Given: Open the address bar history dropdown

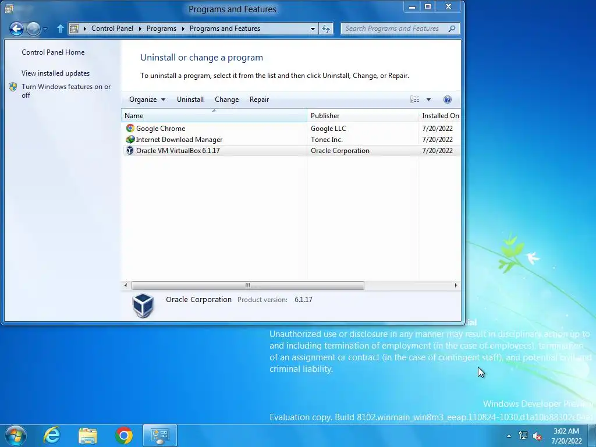Looking at the screenshot, I should click(x=313, y=29).
